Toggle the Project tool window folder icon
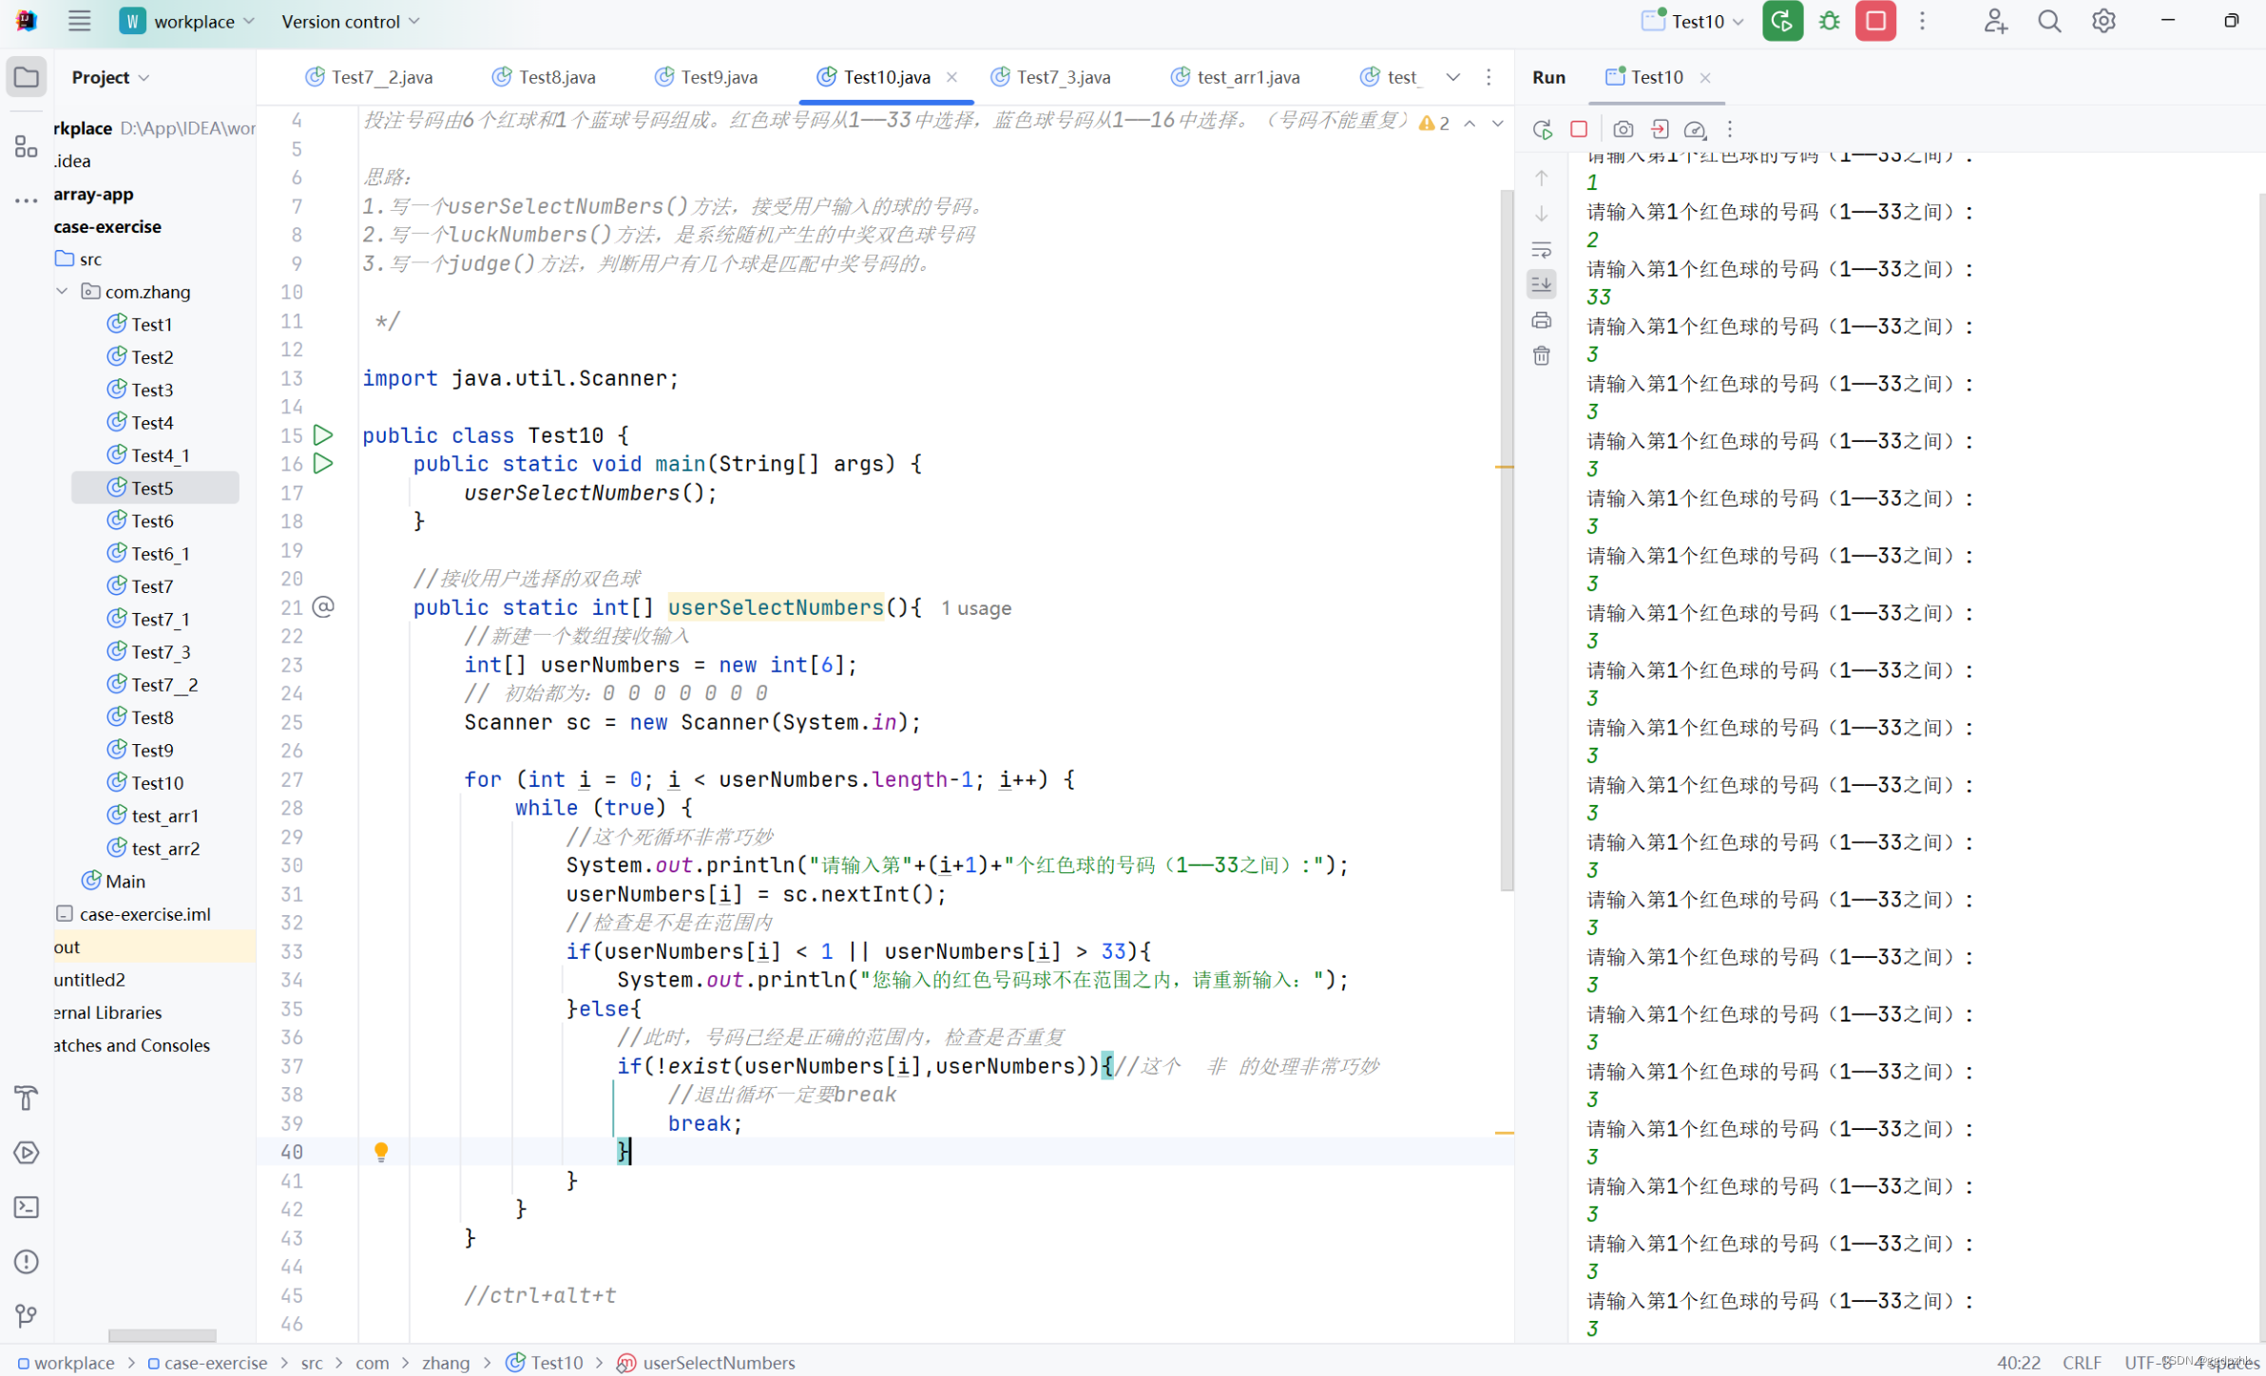 click(x=27, y=77)
